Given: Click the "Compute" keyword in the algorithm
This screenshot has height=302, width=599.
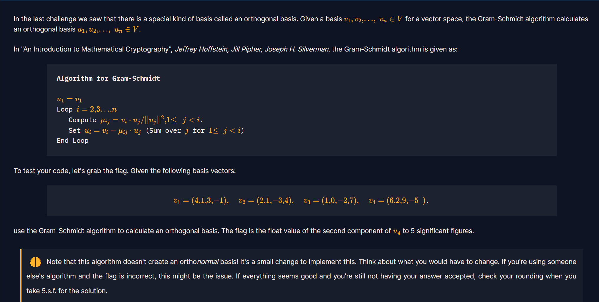Looking at the screenshot, I should point(82,120).
